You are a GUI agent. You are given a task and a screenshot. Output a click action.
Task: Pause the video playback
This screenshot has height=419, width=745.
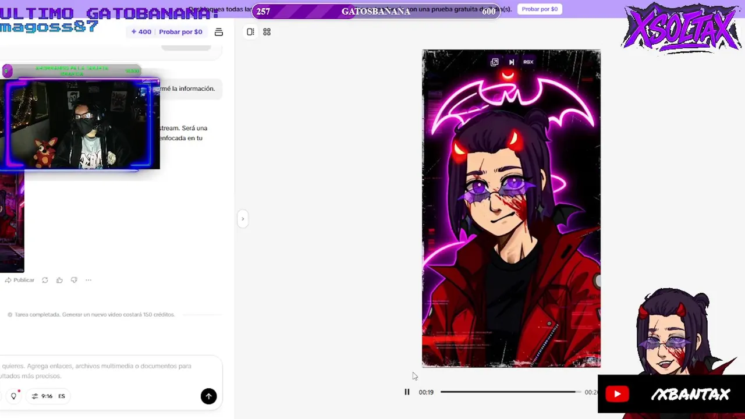pos(407,392)
